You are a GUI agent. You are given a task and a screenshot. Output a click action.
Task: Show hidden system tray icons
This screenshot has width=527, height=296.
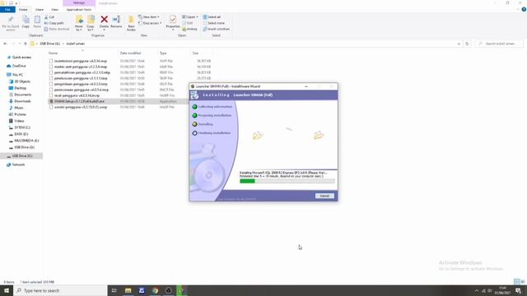[x=477, y=290]
